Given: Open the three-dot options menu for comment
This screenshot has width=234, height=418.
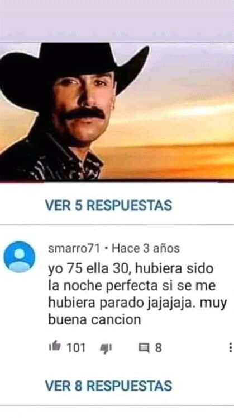Looking at the screenshot, I should (230, 347).
